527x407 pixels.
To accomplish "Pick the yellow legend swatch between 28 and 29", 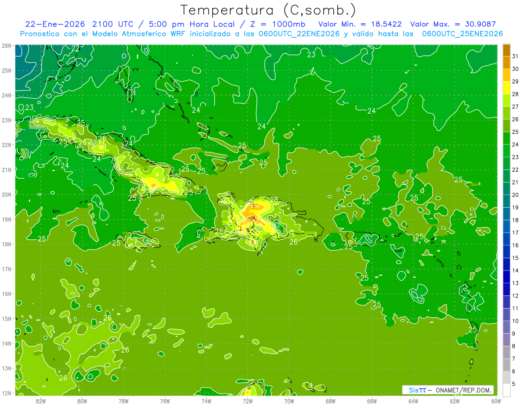I will coord(506,87).
